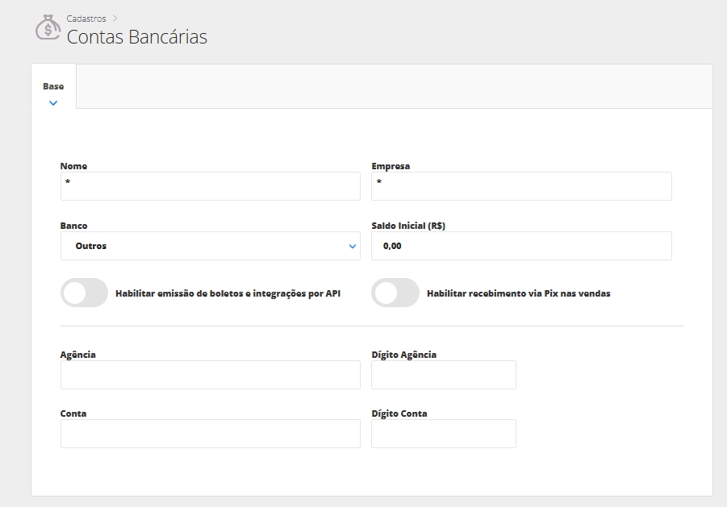Click the Conta number field
The image size is (727, 507).
[x=210, y=434]
